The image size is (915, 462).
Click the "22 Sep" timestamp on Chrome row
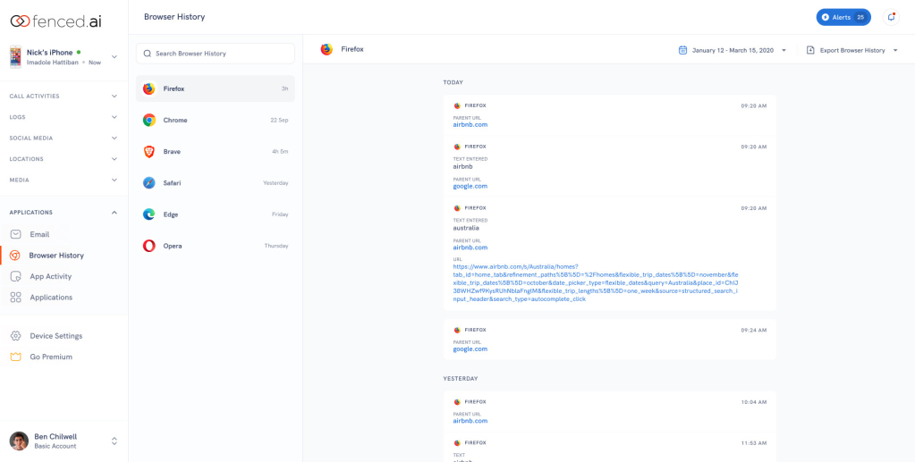point(279,120)
